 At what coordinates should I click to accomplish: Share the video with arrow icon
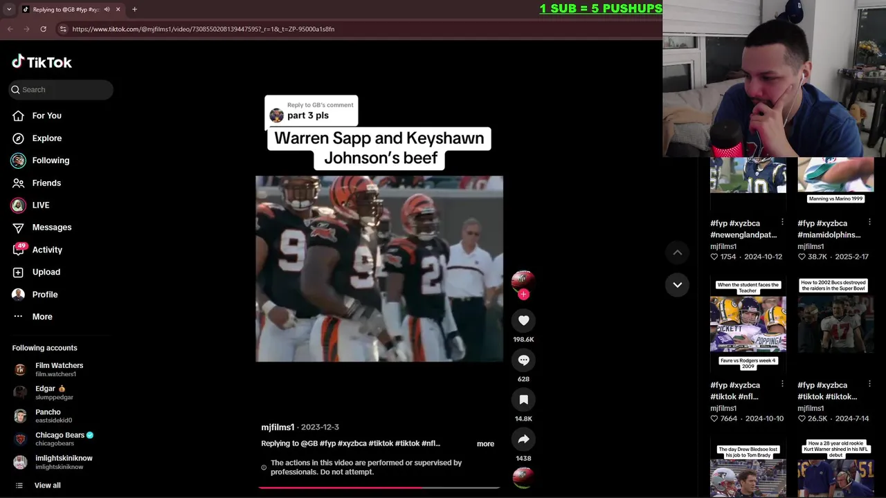pyautogui.click(x=523, y=439)
